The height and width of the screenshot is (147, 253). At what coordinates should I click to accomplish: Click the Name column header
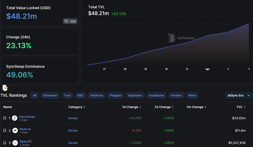[8, 107]
